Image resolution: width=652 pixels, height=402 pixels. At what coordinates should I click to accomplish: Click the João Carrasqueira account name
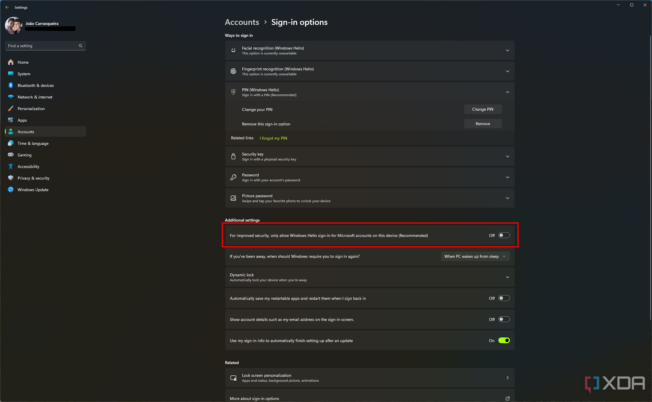click(x=42, y=23)
